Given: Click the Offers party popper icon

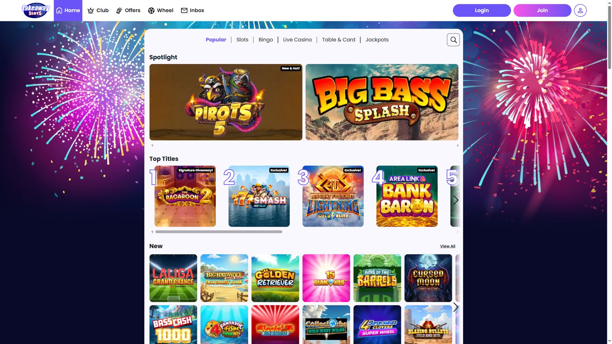Looking at the screenshot, I should tap(119, 11).
